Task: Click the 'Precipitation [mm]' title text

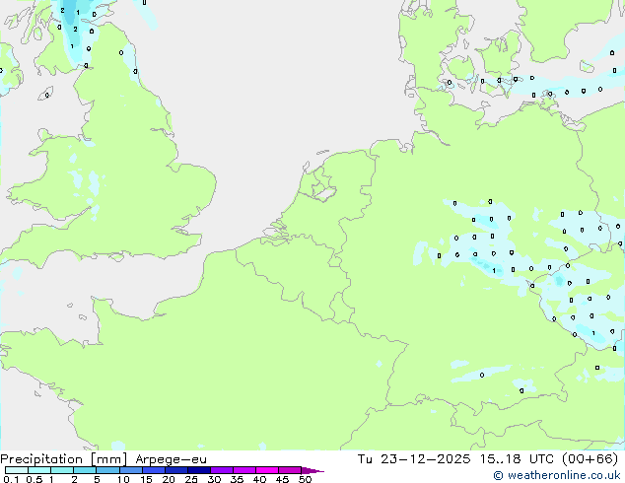Action: click(x=64, y=459)
